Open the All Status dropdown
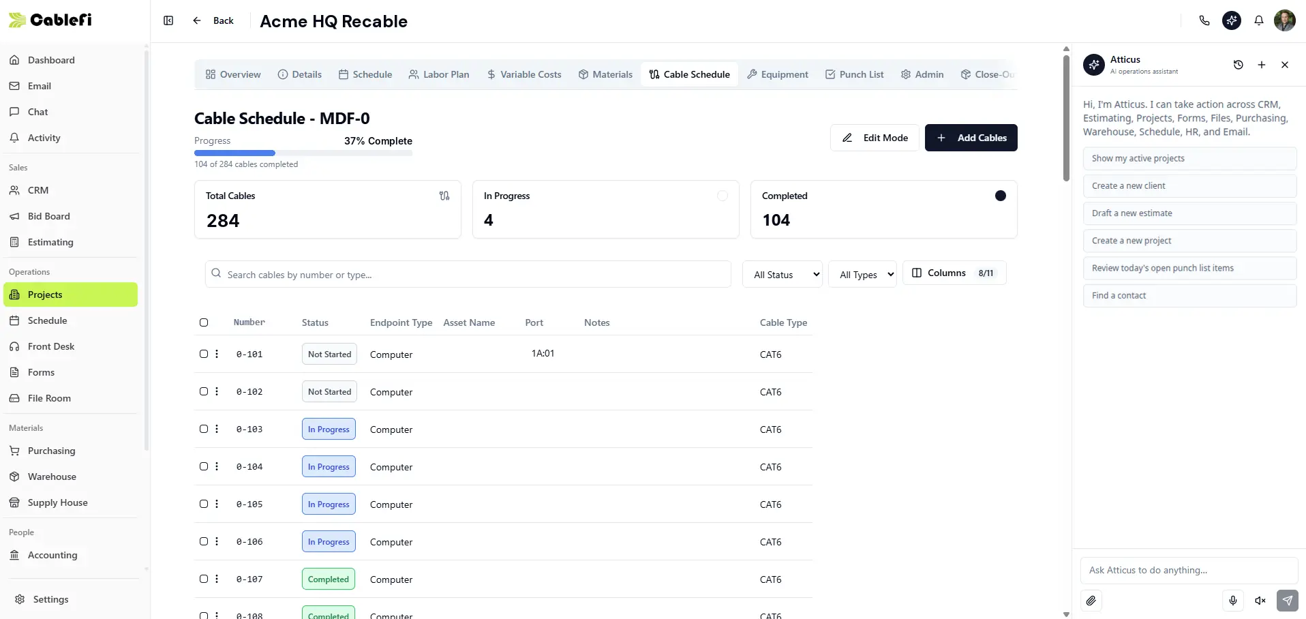This screenshot has height=619, width=1306. pyautogui.click(x=783, y=274)
